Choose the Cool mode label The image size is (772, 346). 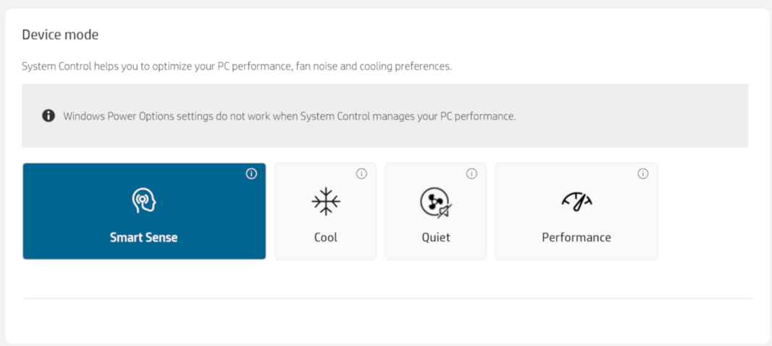(325, 237)
